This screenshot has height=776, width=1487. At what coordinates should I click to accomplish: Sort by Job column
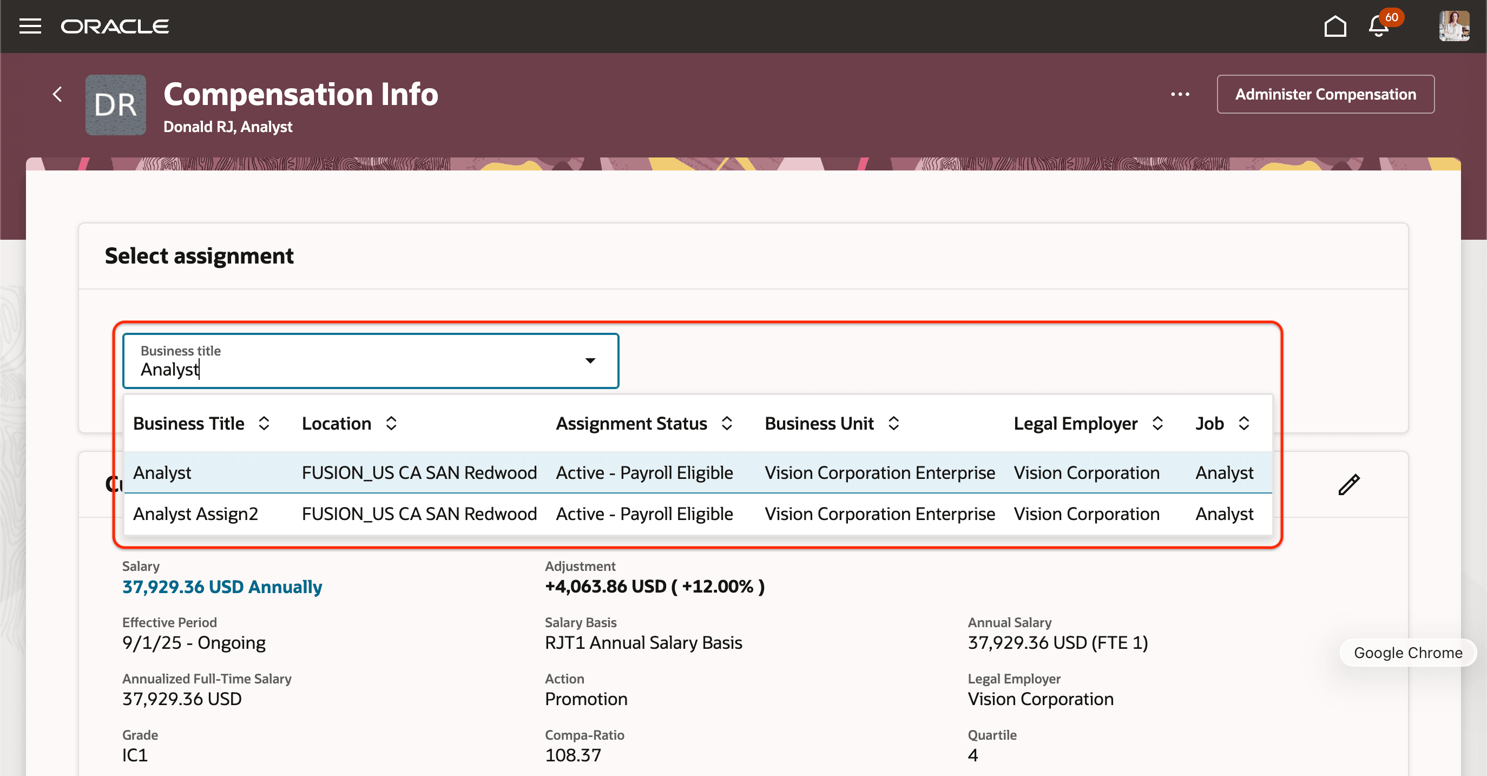click(x=1244, y=423)
